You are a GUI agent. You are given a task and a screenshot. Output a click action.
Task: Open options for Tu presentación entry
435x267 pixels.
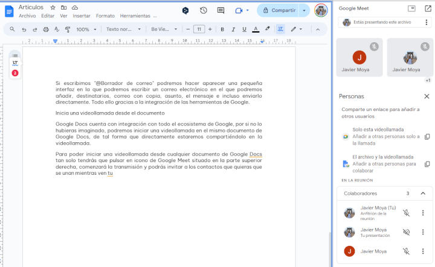423,232
